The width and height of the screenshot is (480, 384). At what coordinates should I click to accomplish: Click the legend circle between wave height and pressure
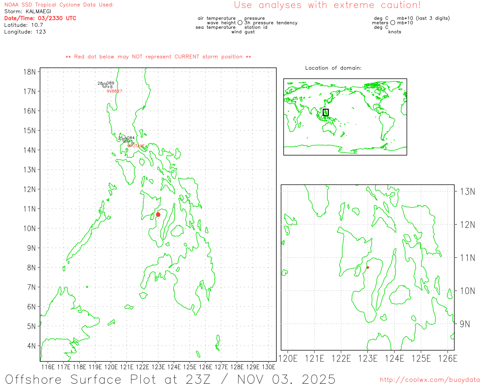pos(240,23)
